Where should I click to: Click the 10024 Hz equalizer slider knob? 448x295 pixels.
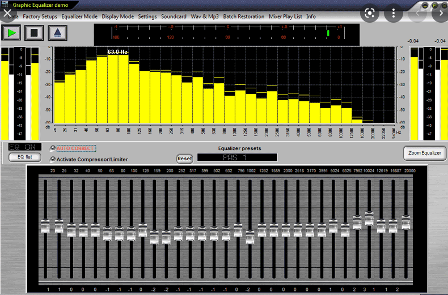[369, 219]
